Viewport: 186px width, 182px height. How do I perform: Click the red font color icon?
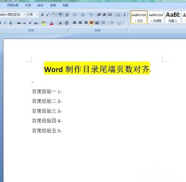(x=51, y=23)
